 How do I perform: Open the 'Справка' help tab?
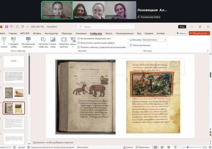point(149,33)
